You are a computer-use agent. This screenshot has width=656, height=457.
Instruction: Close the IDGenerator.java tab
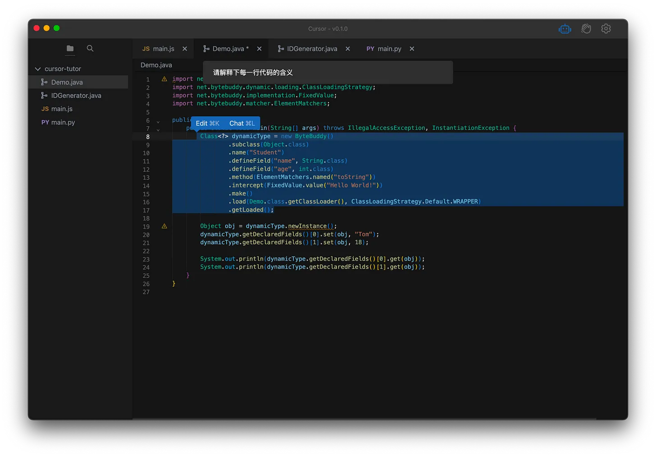tap(348, 49)
